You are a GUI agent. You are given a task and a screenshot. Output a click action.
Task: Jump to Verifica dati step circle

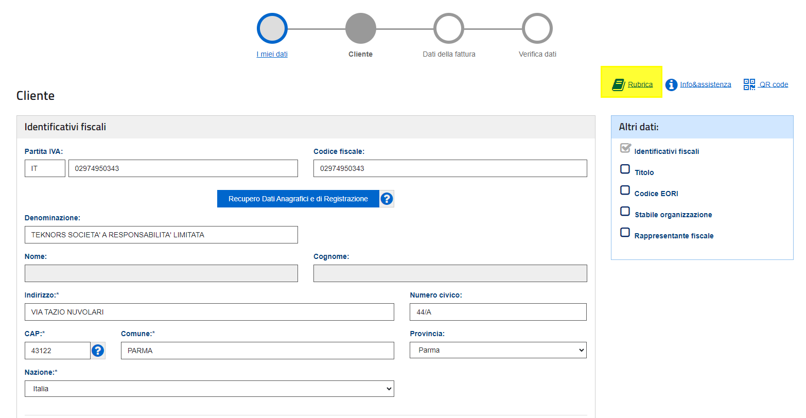(x=537, y=28)
